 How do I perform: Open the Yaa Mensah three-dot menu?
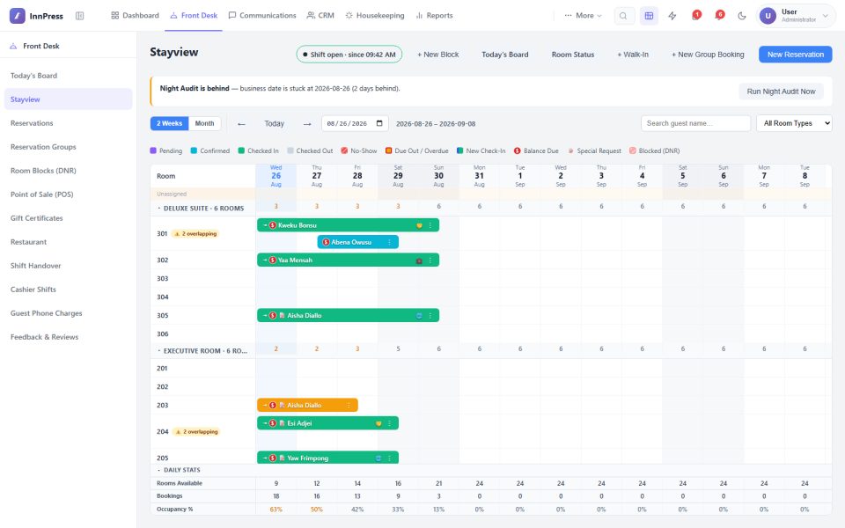(430, 260)
